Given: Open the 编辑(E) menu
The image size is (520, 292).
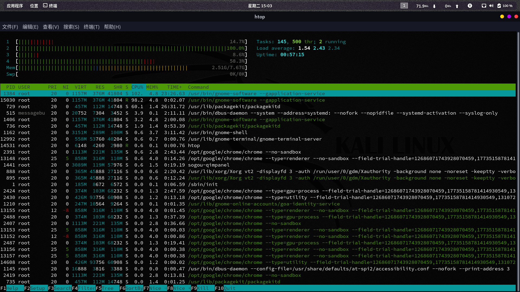Looking at the screenshot, I should point(30,27).
